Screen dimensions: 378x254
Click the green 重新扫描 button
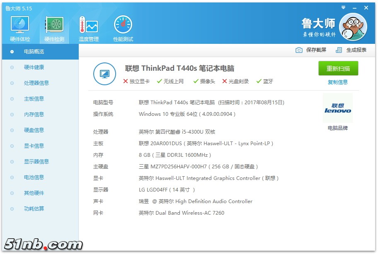338,68
